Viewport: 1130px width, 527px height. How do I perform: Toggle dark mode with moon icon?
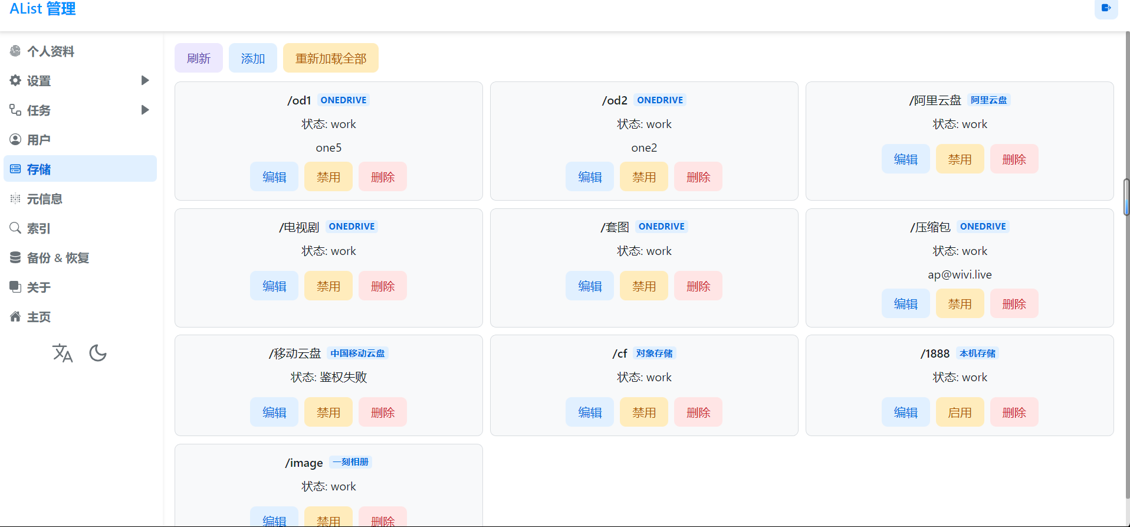pyautogui.click(x=98, y=353)
